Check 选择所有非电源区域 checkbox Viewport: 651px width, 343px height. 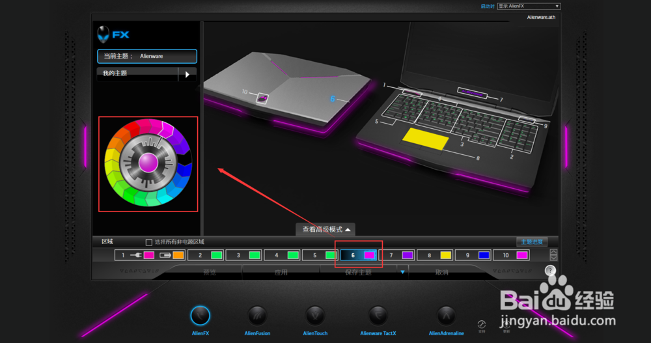[x=148, y=242]
